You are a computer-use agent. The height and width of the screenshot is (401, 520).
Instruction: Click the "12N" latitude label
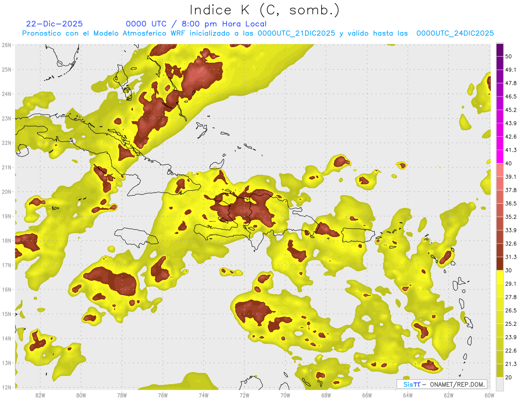click(x=6, y=387)
